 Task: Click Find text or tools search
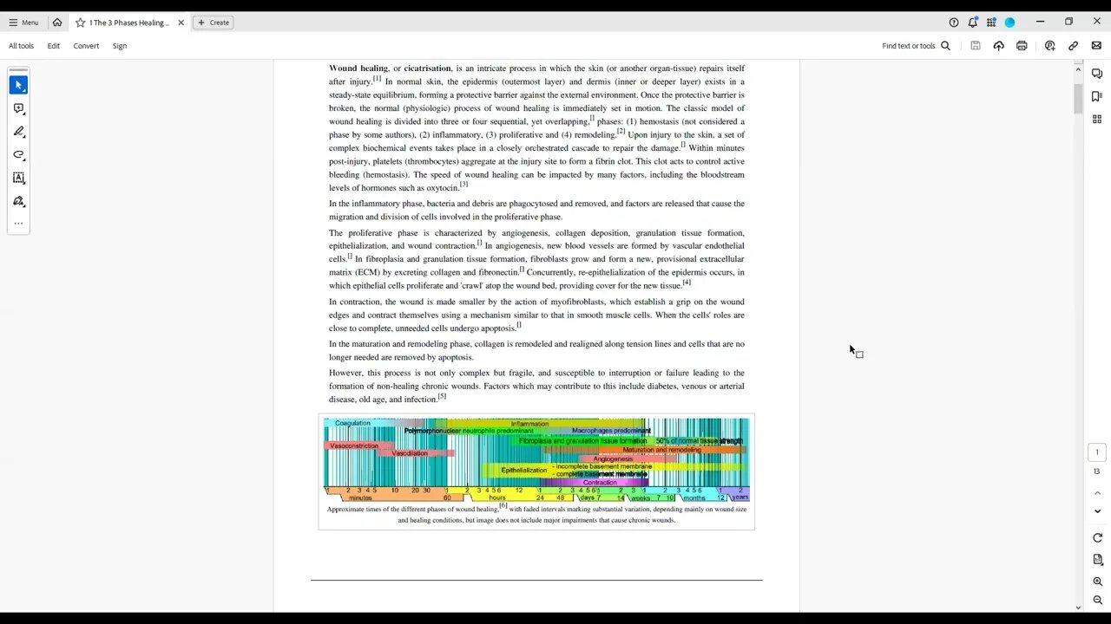[916, 46]
